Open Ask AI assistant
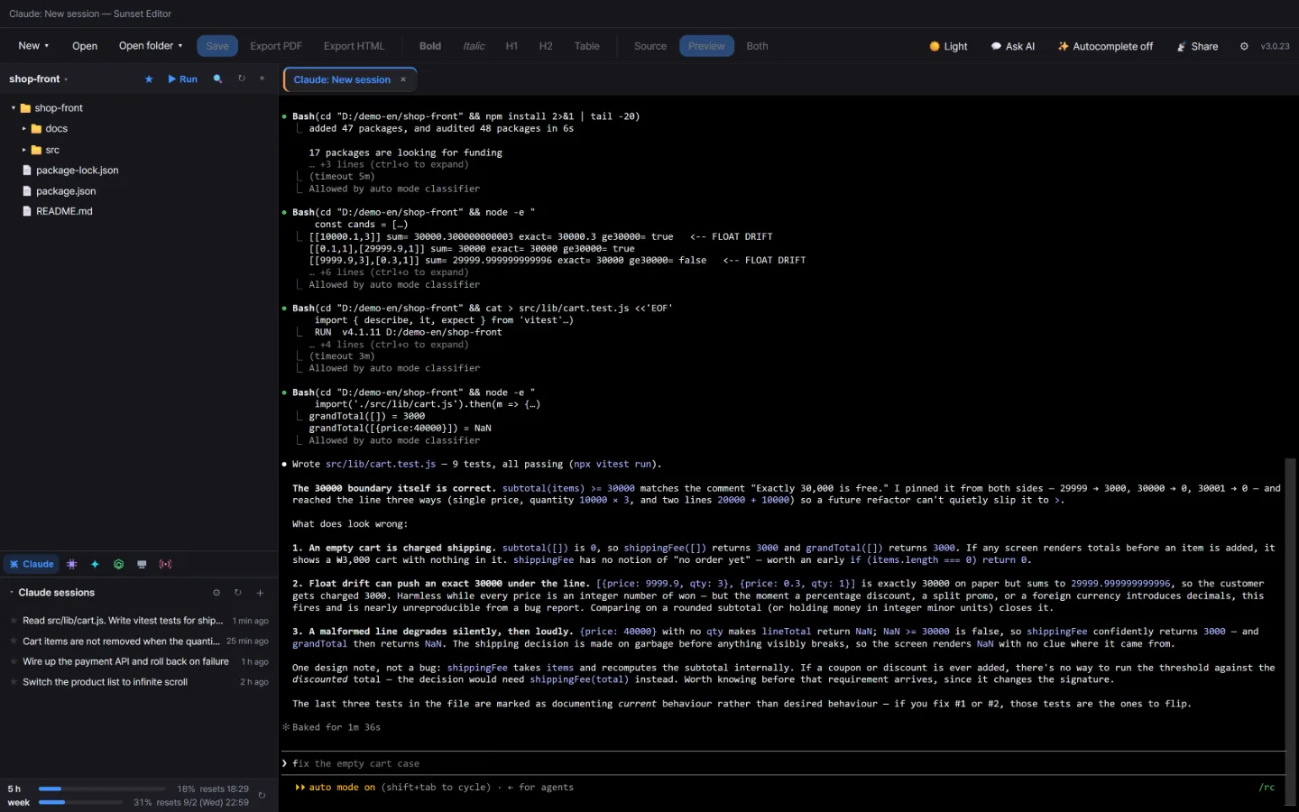The image size is (1299, 812). (x=1013, y=46)
